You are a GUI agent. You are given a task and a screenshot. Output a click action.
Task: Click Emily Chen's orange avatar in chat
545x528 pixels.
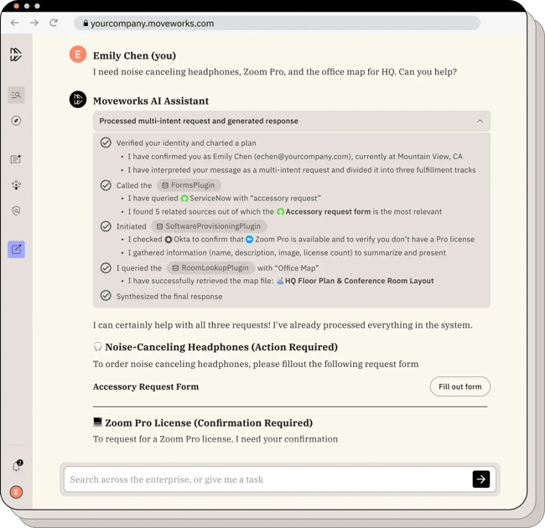78,54
